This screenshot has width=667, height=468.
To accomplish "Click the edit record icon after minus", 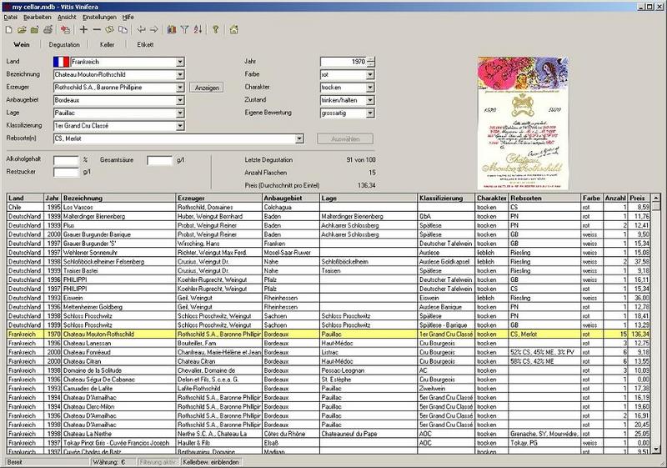I will (109, 30).
